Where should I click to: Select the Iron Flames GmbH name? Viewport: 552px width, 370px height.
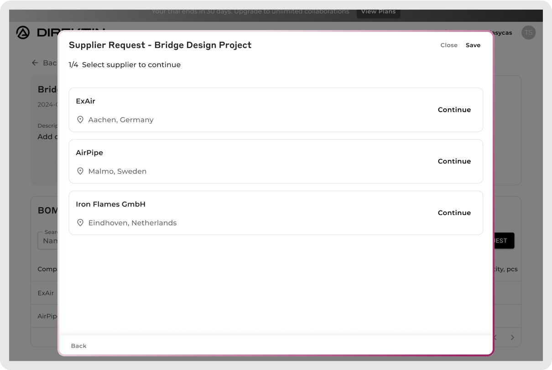(x=111, y=204)
